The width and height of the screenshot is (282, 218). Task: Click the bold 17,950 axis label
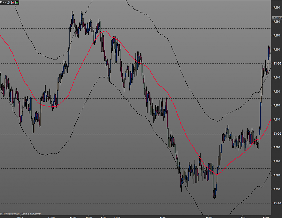point(277,64)
